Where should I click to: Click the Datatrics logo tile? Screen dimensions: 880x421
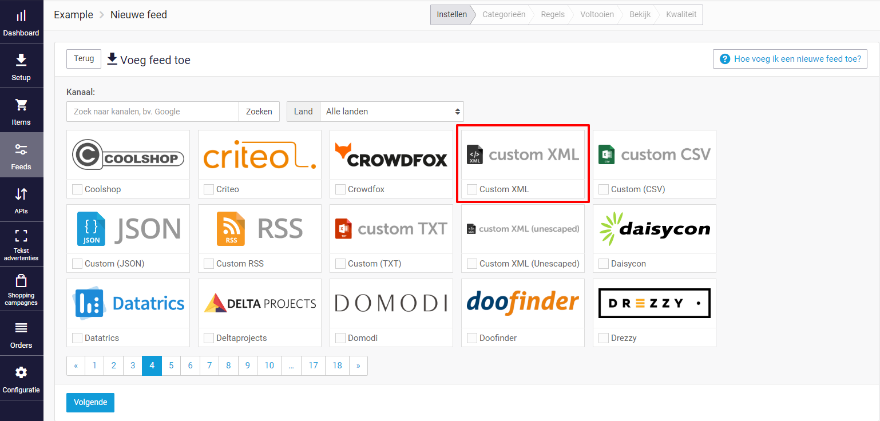(x=128, y=303)
